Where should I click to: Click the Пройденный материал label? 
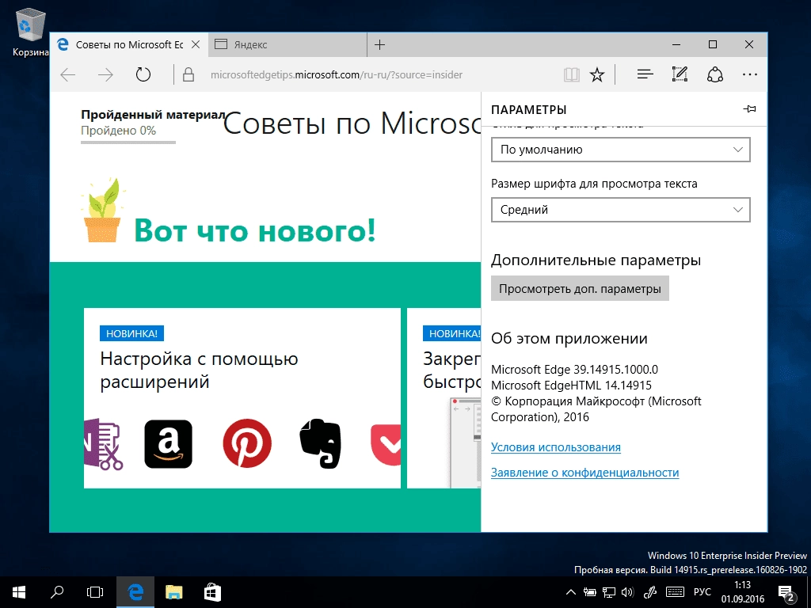(153, 115)
